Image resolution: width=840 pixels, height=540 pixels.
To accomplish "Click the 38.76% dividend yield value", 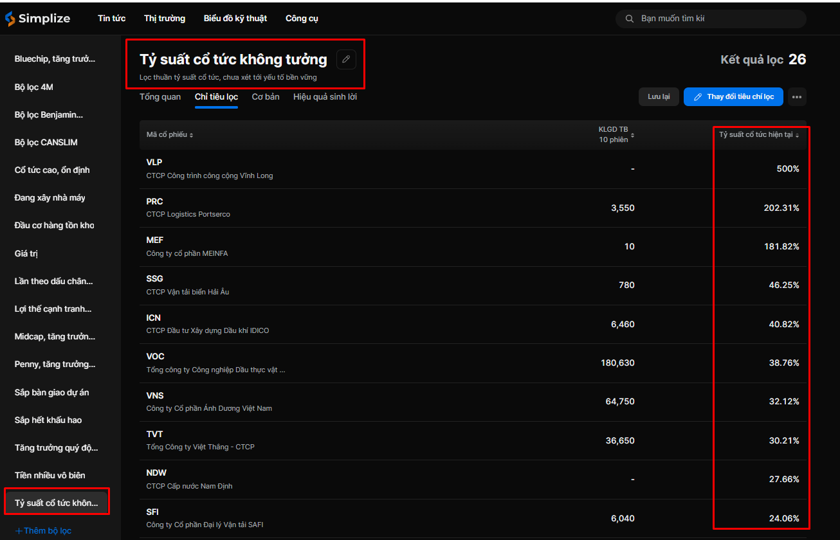I will [784, 363].
